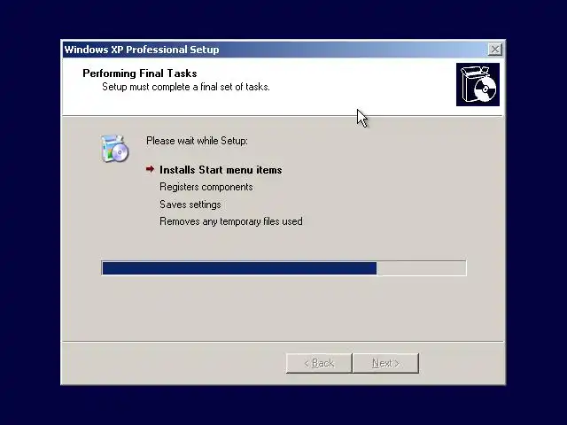The image size is (567, 425).
Task: Click the 'Saves settings' step
Action: click(190, 205)
